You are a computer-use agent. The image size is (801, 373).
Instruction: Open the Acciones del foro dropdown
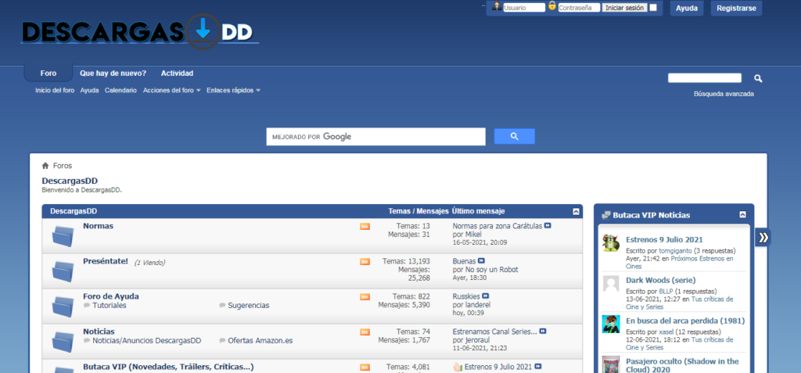point(171,91)
